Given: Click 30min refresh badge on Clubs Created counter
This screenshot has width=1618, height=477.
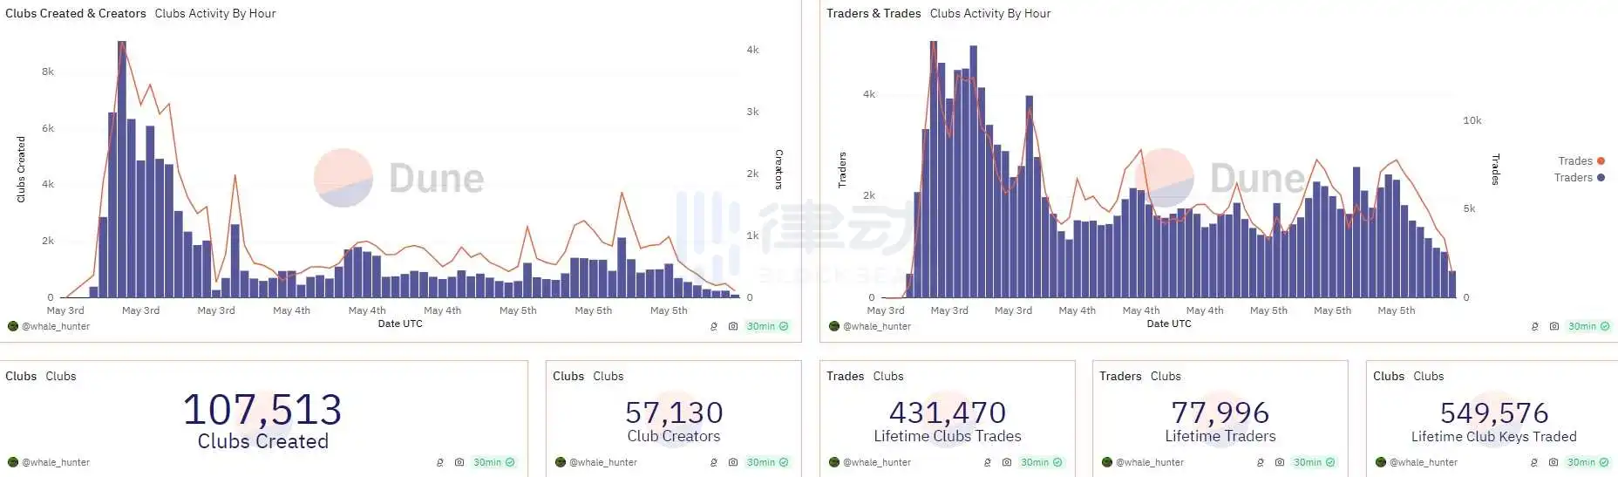Looking at the screenshot, I should click(493, 462).
